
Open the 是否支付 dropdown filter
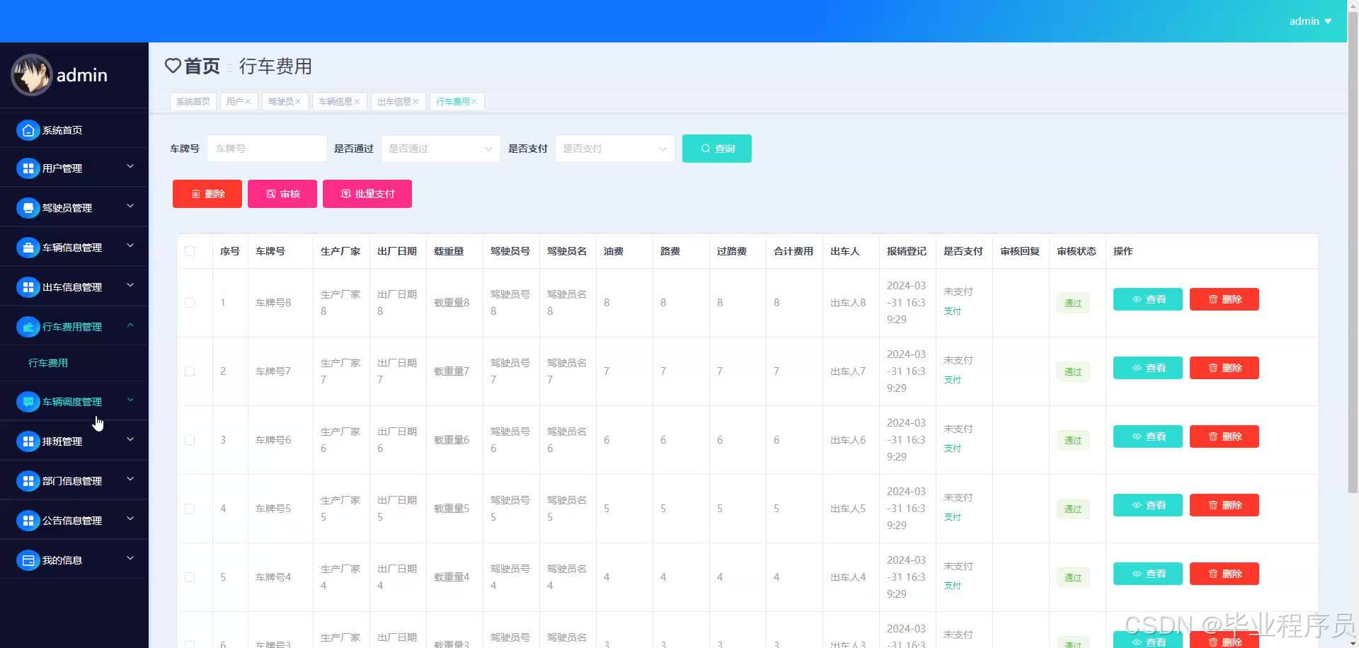[x=614, y=149]
